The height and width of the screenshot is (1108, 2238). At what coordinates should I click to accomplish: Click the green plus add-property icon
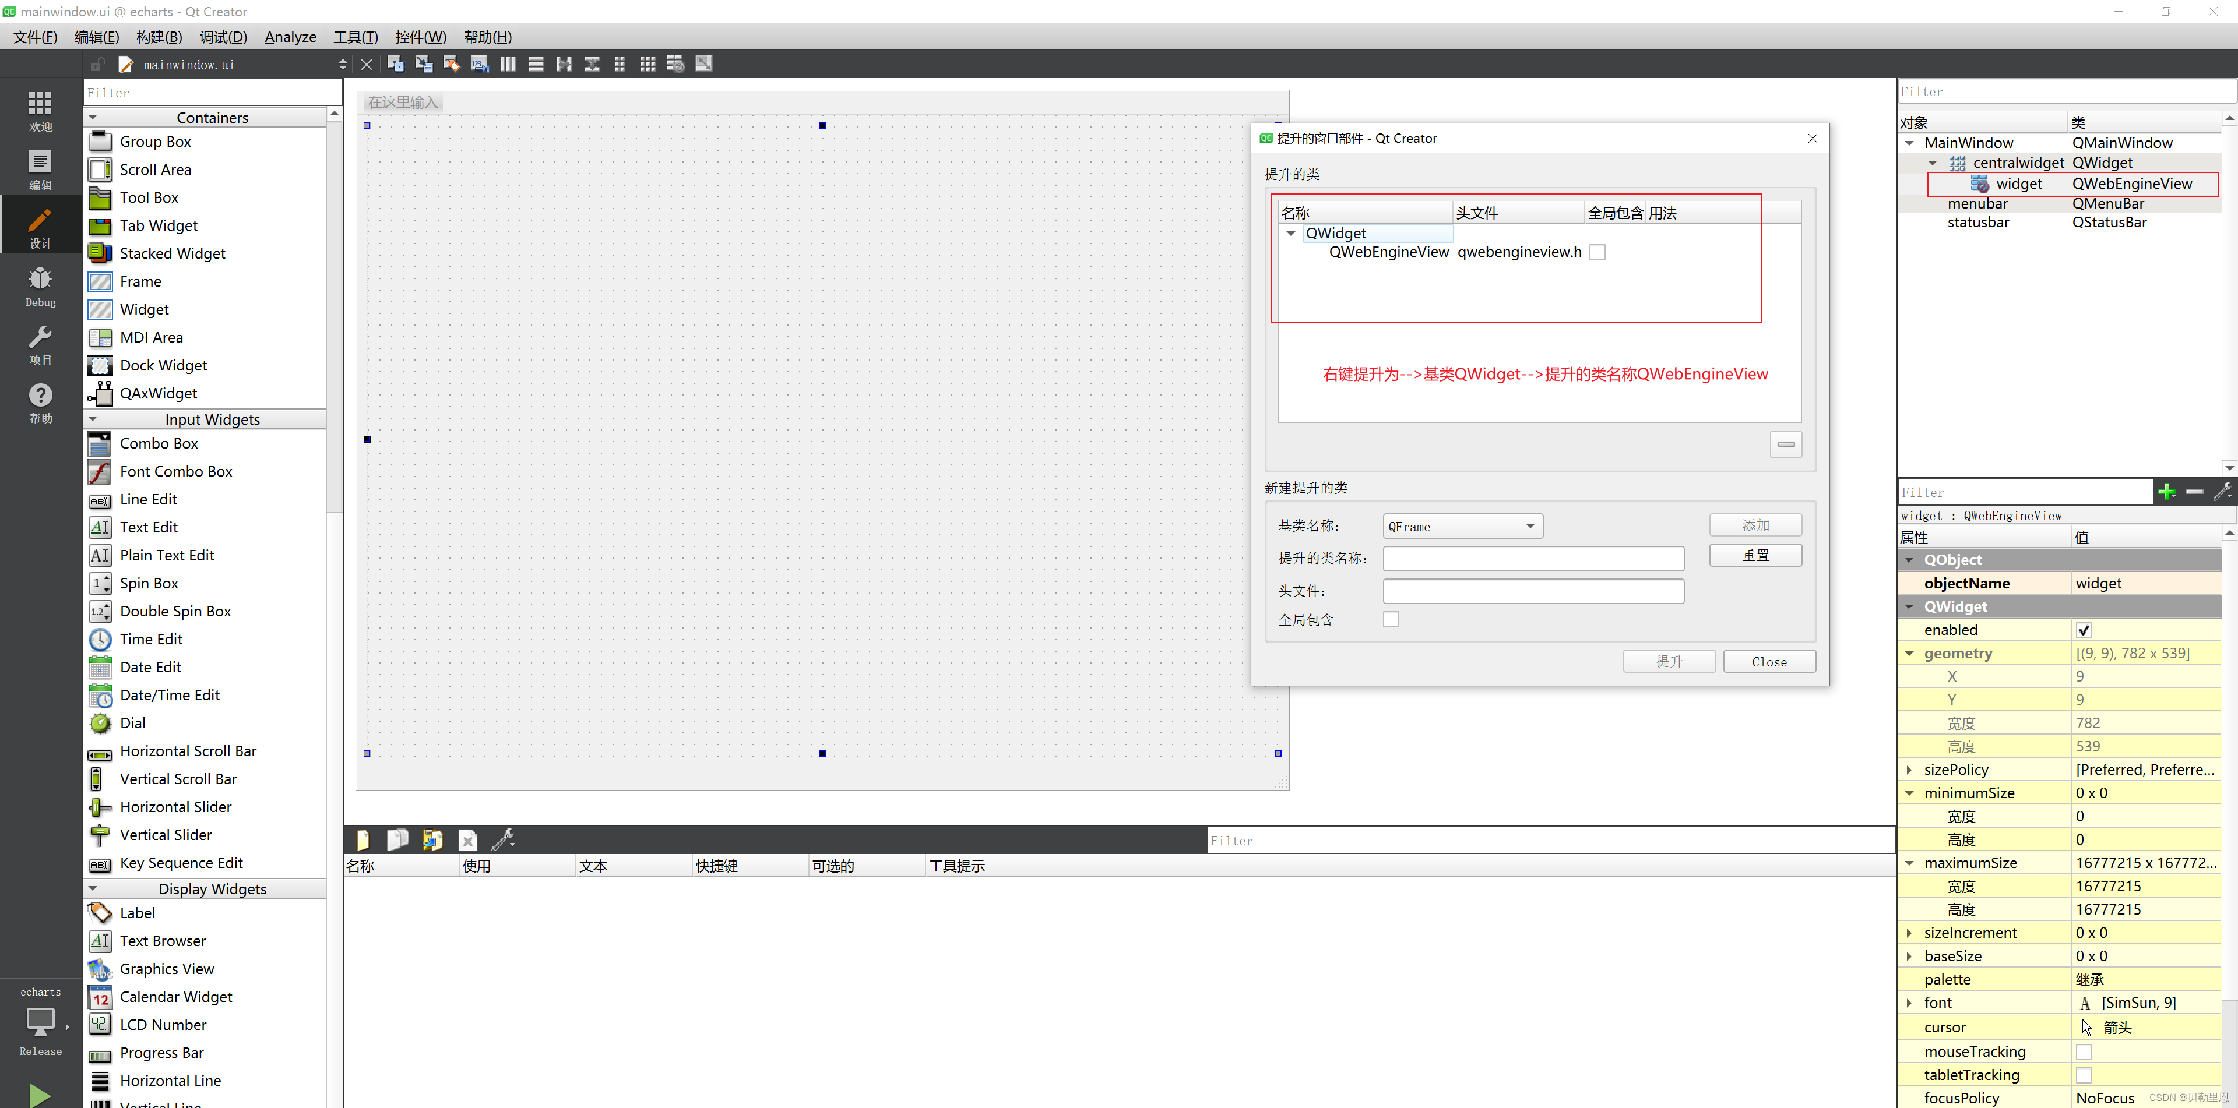pos(2167,492)
